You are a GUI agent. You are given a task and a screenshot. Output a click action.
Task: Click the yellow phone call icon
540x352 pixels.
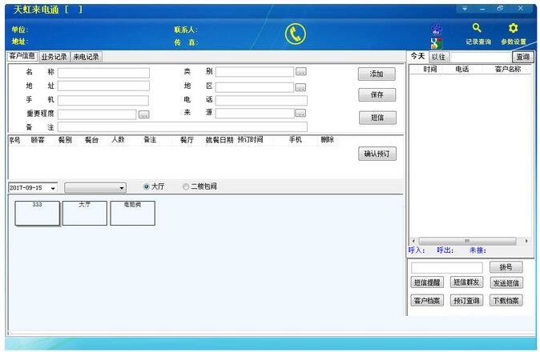[x=296, y=34]
